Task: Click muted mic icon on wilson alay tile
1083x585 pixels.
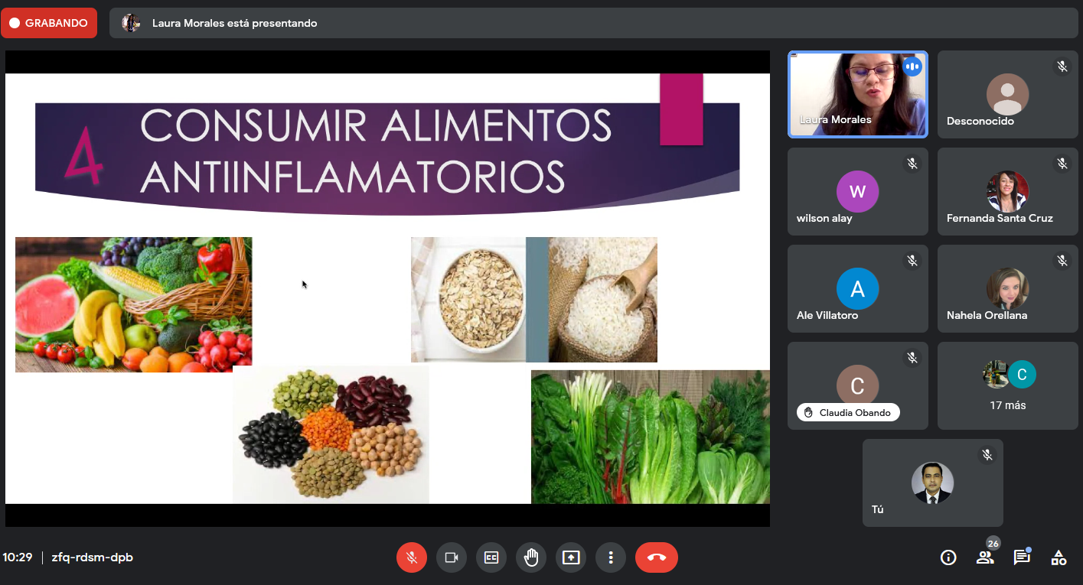Action: [x=912, y=164]
